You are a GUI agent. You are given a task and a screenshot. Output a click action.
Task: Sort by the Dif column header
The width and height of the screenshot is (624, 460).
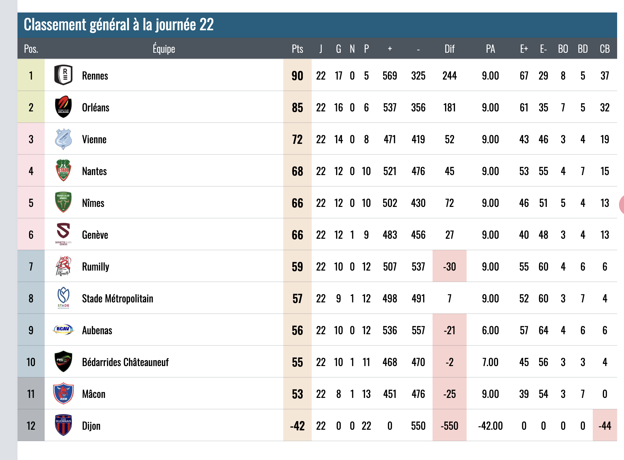click(449, 49)
